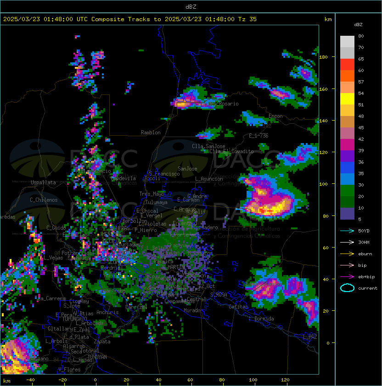Click the 'TUPUNGATO' map label

point(75,319)
